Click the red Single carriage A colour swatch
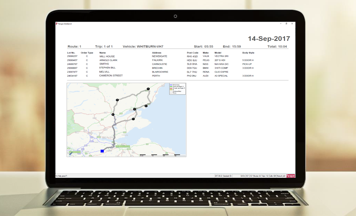The height and width of the screenshot is (216, 356). coord(171,88)
